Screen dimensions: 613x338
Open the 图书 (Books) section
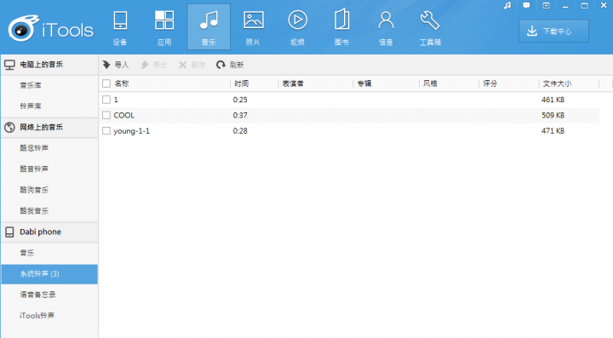pyautogui.click(x=341, y=27)
